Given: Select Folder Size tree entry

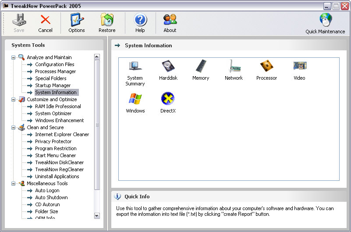Looking at the screenshot, I should tap(46, 211).
